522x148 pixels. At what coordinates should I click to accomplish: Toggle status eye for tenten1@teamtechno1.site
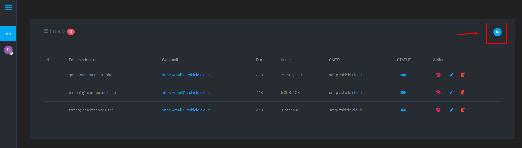pos(403,93)
